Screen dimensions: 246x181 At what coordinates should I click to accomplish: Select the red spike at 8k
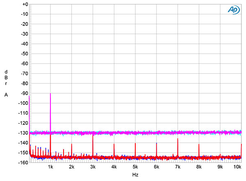(199, 144)
